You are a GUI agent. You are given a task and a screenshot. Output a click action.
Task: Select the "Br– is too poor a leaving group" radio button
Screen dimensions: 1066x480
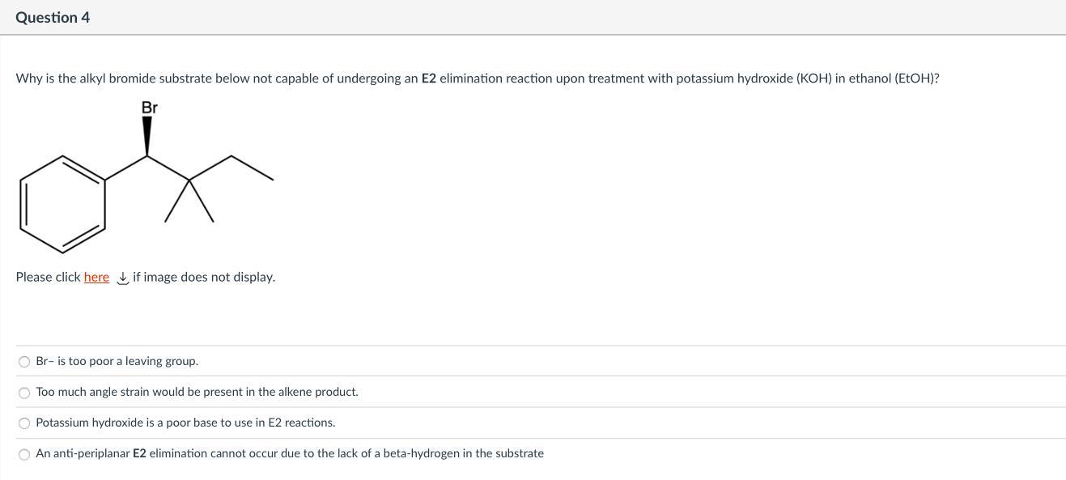24,362
